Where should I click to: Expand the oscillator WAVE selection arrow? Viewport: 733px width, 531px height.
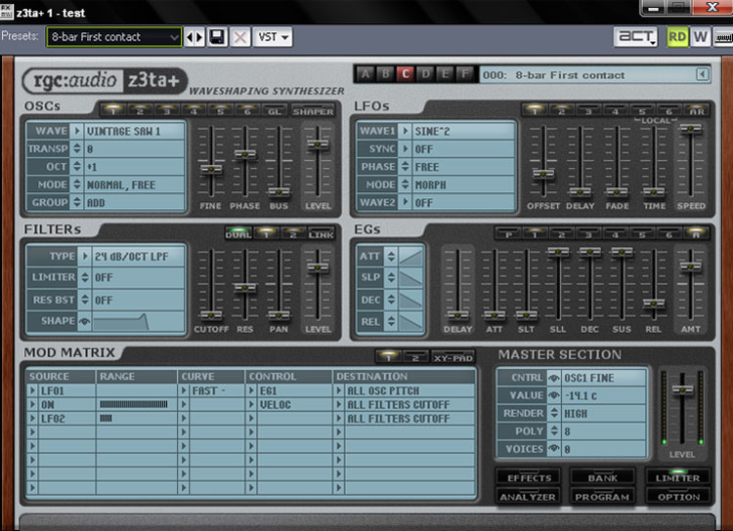click(77, 131)
